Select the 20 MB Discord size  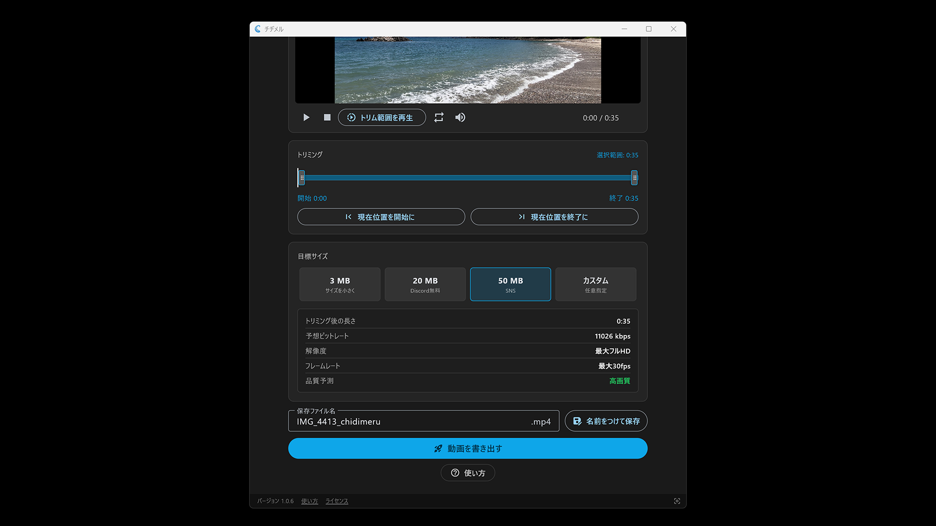pyautogui.click(x=425, y=284)
